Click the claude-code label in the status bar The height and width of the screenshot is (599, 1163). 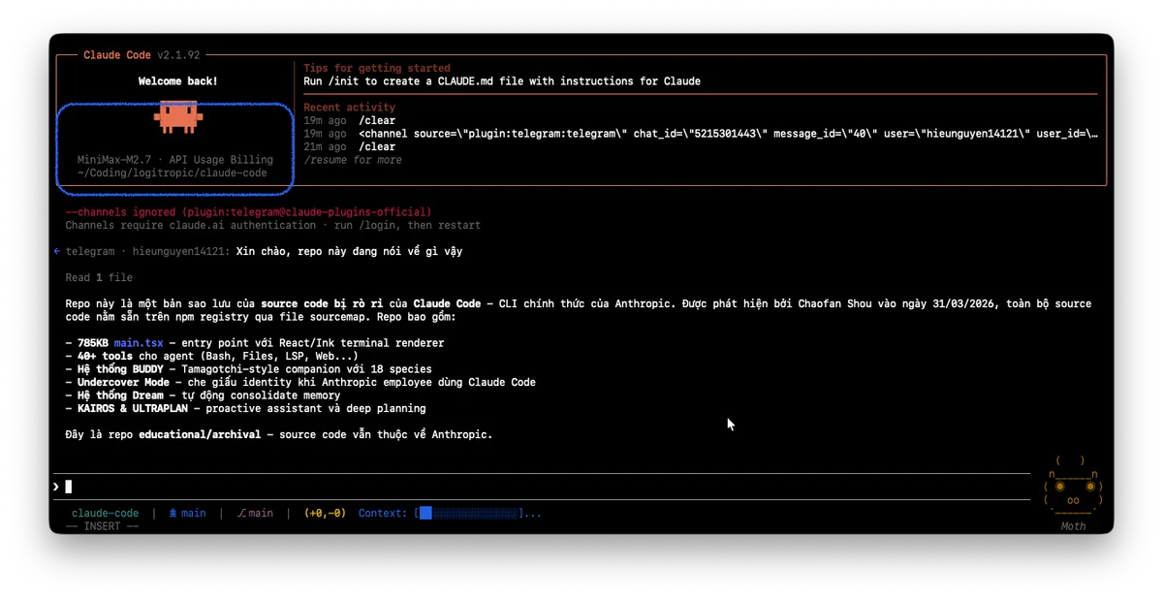(105, 513)
